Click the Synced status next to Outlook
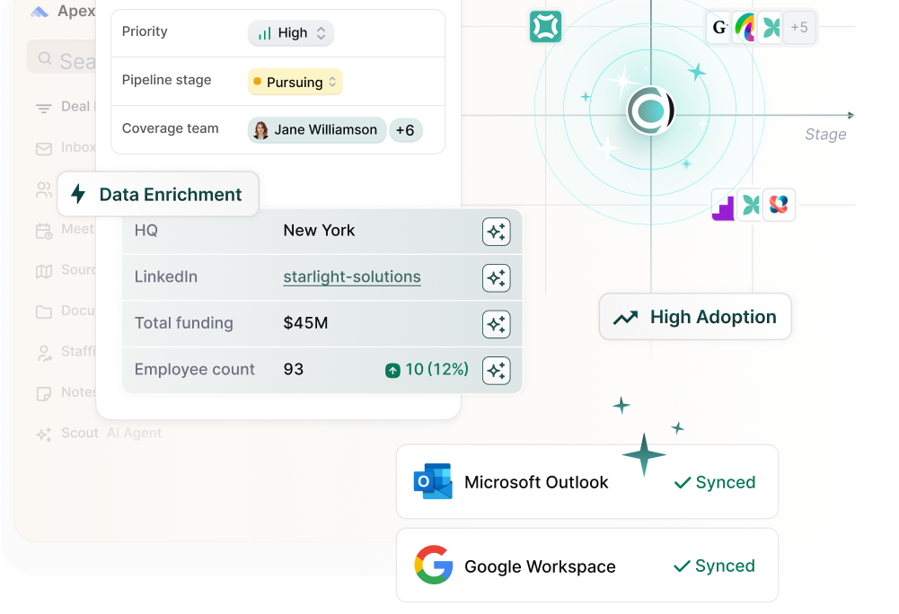The width and height of the screenshot is (899, 614). 715,482
